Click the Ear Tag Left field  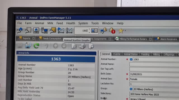pyautogui.click(x=154, y=69)
